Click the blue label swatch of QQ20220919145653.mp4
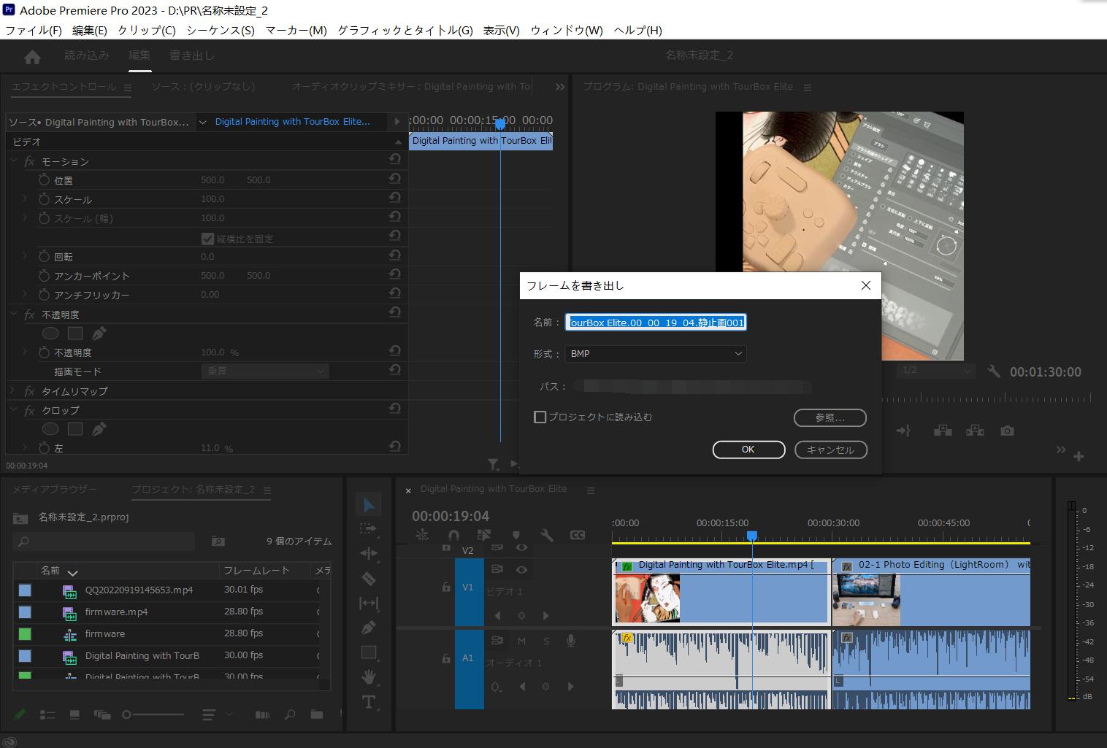Screen dimensions: 1107x748 click(25, 590)
